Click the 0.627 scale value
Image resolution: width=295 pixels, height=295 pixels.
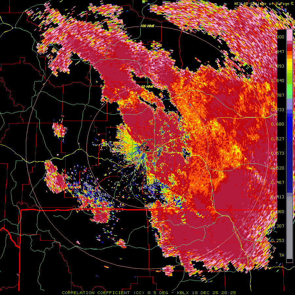(278, 139)
